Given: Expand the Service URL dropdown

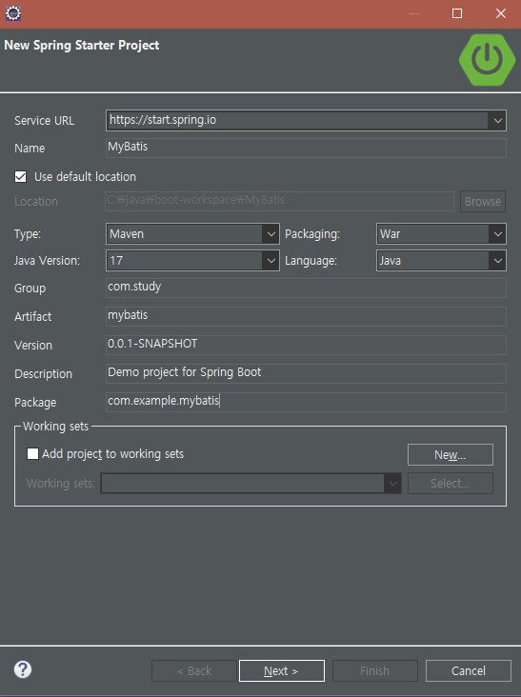Looking at the screenshot, I should click(497, 121).
